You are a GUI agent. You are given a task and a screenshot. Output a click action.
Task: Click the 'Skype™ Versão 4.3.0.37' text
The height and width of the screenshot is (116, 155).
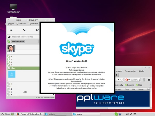pyautogui.click(x=77, y=61)
